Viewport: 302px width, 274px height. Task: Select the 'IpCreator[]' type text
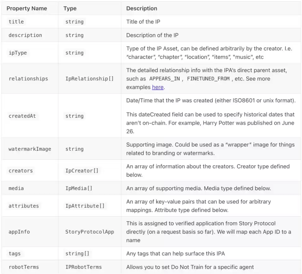click(x=82, y=171)
